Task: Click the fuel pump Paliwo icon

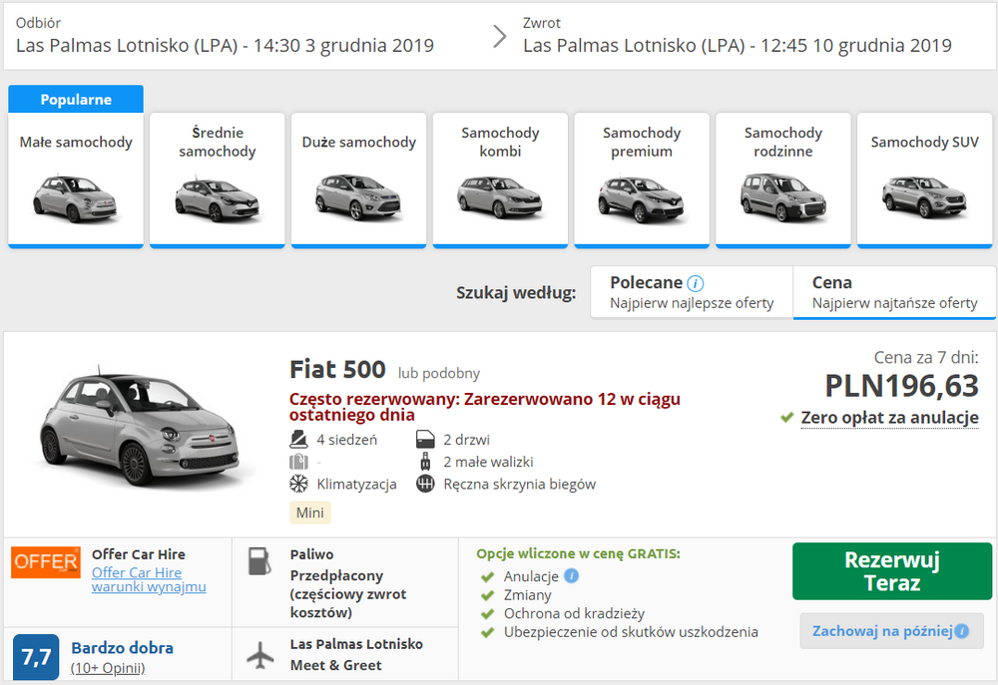Action: coord(259,561)
